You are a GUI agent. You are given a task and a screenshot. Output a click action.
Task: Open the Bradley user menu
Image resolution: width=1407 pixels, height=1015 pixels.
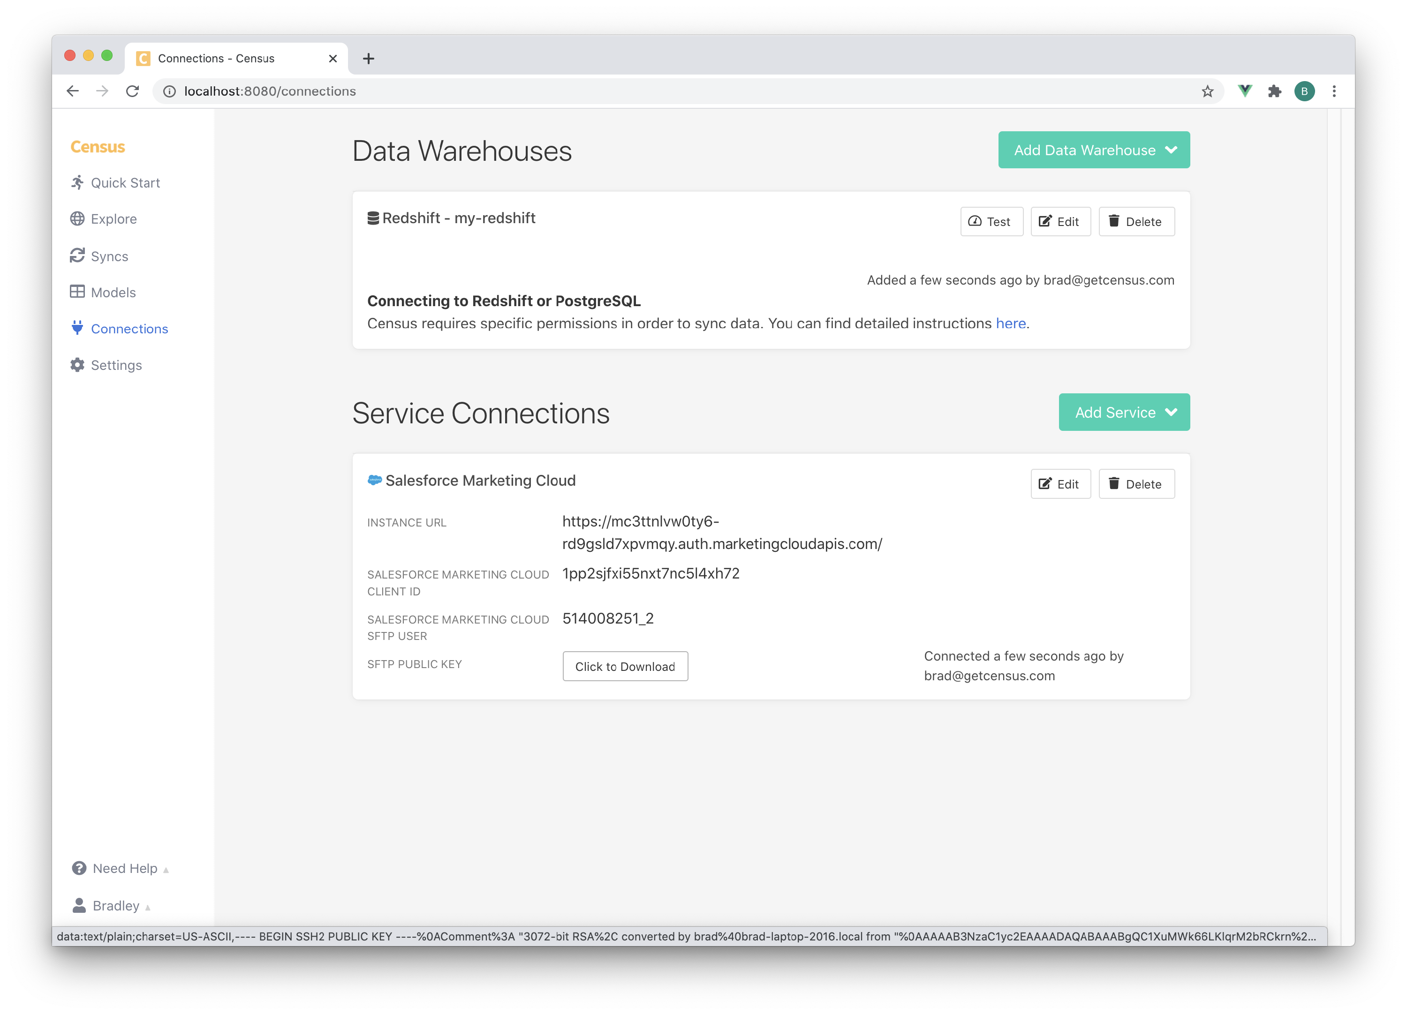[x=115, y=905]
